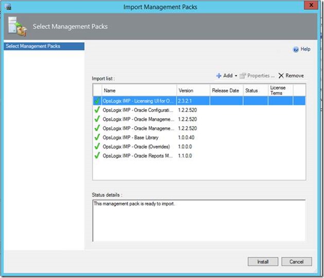
Task: Click the plus icon of the Add button
Action: (x=219, y=76)
